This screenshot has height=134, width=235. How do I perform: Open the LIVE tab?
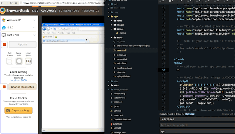point(35,11)
